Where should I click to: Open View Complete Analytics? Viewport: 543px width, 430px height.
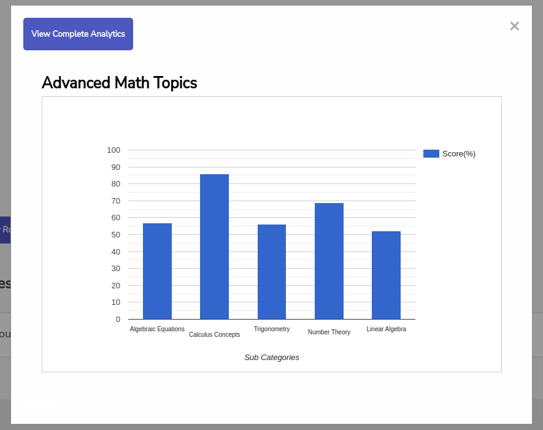(78, 34)
